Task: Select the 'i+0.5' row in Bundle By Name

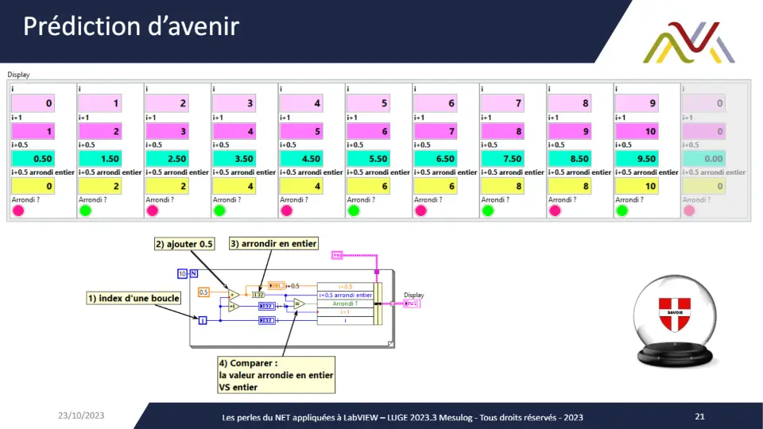Action: [x=346, y=287]
